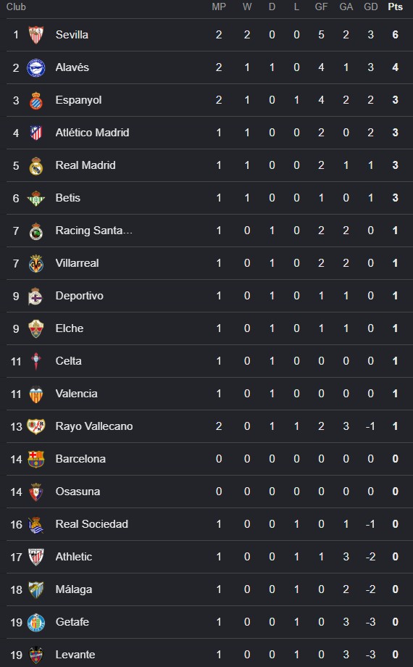Select the Osasuna team name
This screenshot has height=667, width=413.
[78, 492]
